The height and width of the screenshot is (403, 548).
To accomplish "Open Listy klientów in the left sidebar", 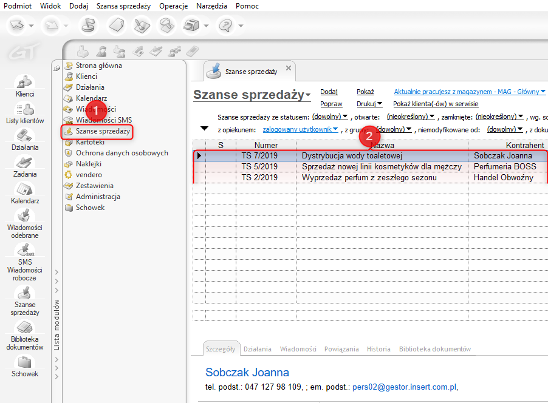I will coord(25,112).
